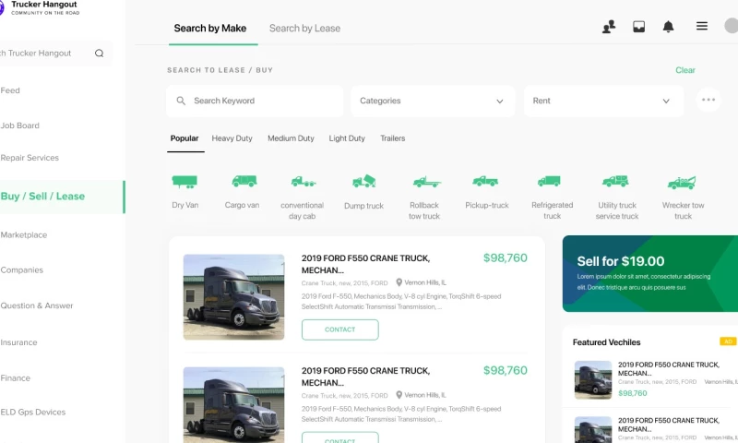Switch to Search by Lease tab
This screenshot has width=738, height=443.
click(304, 29)
